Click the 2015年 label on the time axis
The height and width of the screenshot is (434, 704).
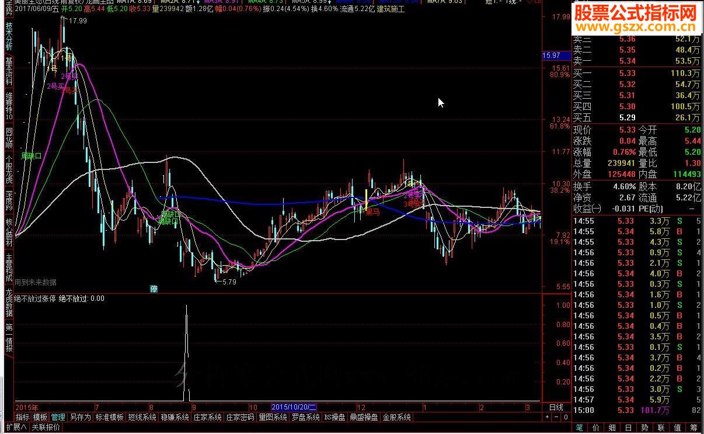pos(26,407)
